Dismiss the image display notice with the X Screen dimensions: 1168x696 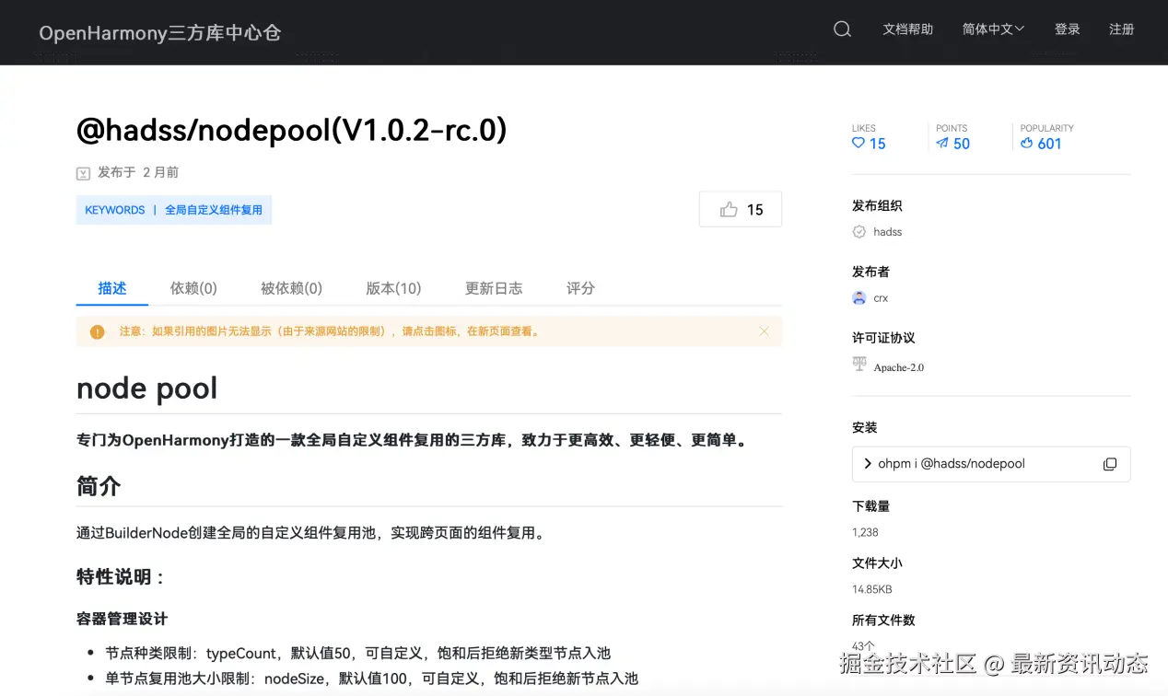(x=764, y=331)
